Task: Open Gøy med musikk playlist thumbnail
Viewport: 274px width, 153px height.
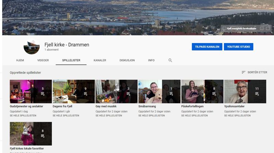Action: [x=116, y=92]
